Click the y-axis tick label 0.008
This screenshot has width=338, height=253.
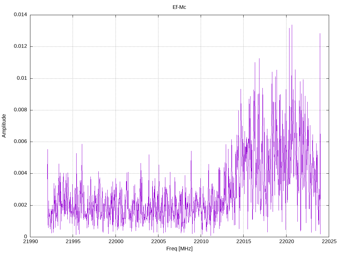[x=20, y=110]
